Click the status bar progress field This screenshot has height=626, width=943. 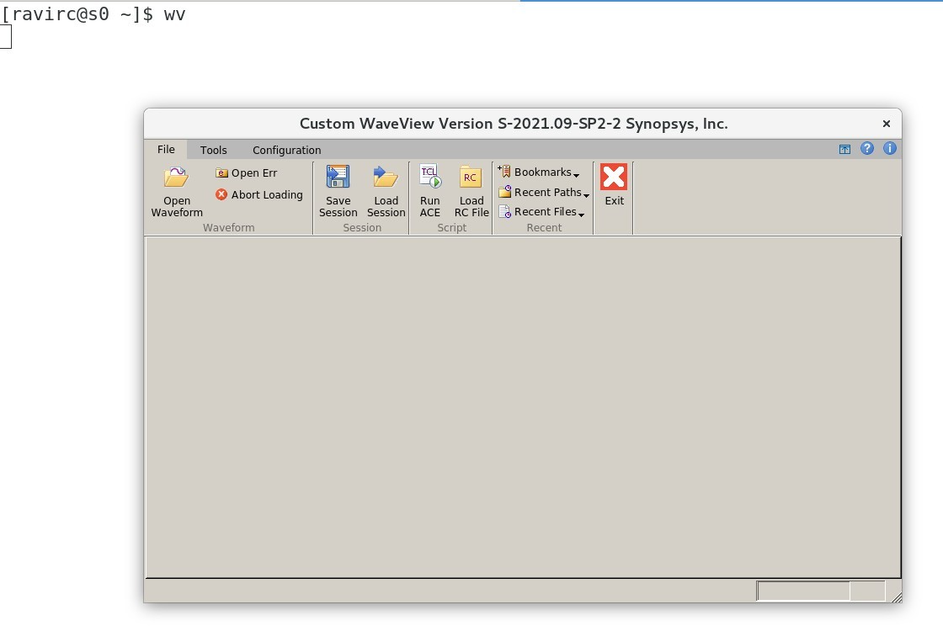[x=803, y=592]
